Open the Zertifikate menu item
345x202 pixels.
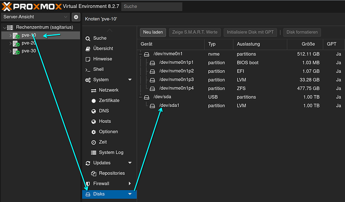point(109,101)
